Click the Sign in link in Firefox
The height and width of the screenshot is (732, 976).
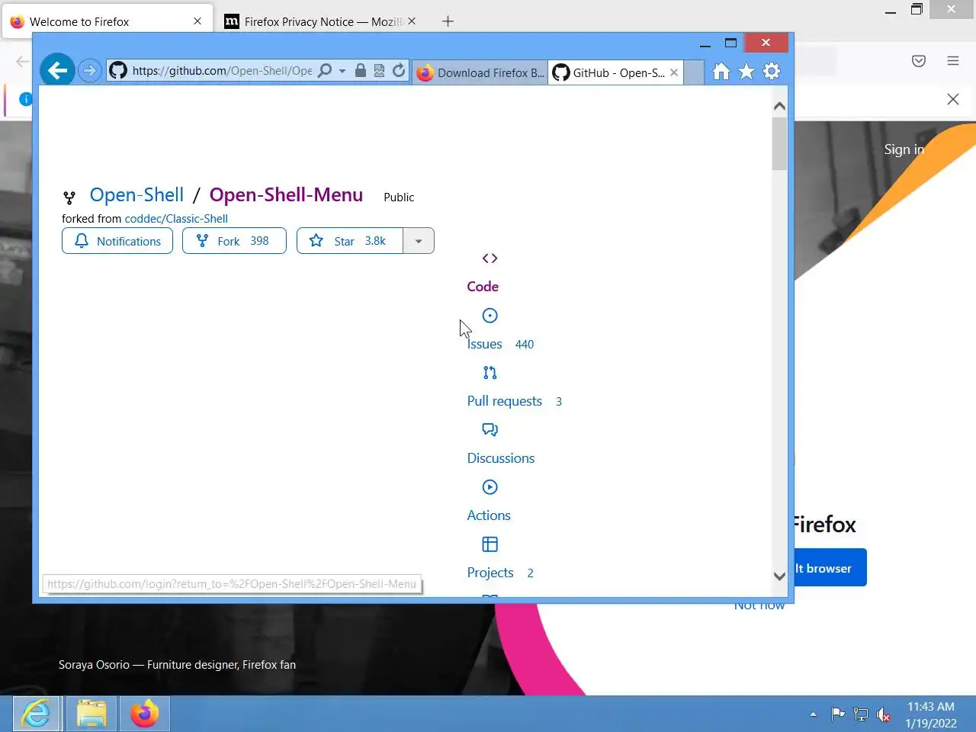(904, 149)
